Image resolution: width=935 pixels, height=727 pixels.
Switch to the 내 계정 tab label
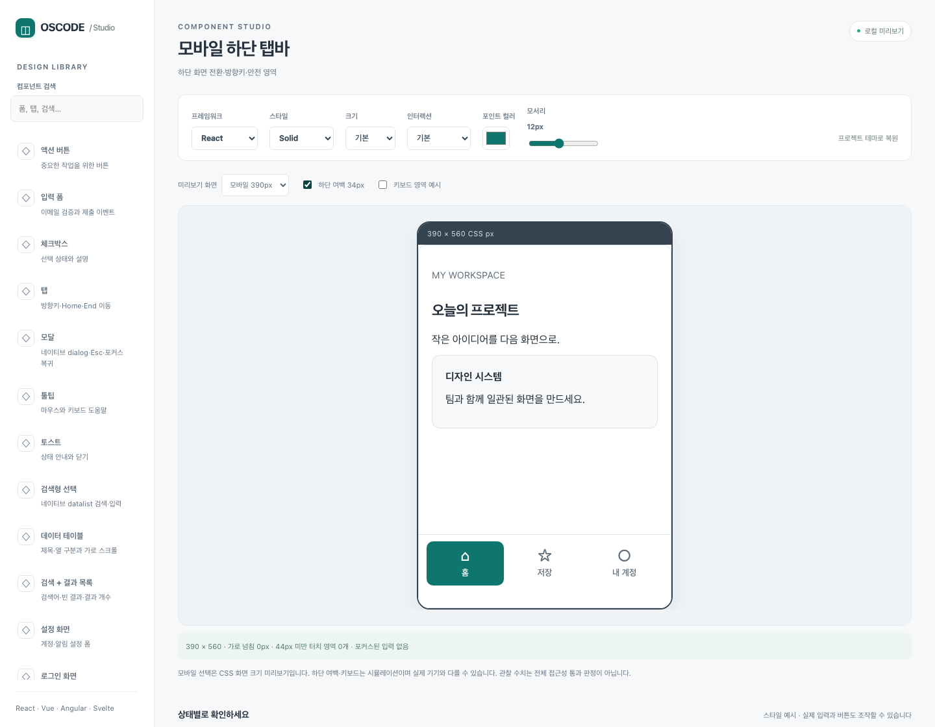(x=624, y=573)
